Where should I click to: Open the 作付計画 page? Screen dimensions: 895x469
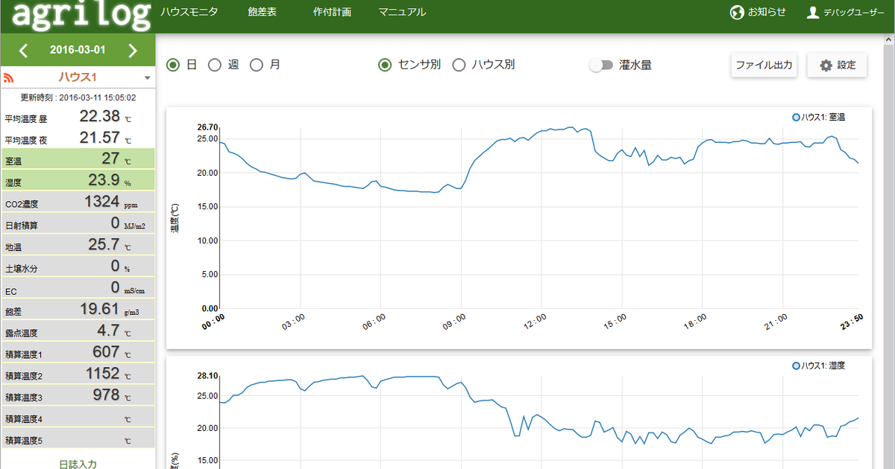(x=333, y=12)
